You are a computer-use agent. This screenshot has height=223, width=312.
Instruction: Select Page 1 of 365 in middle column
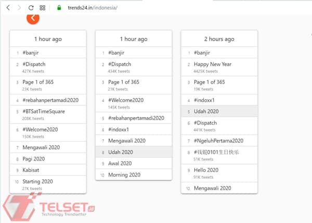point(124,82)
